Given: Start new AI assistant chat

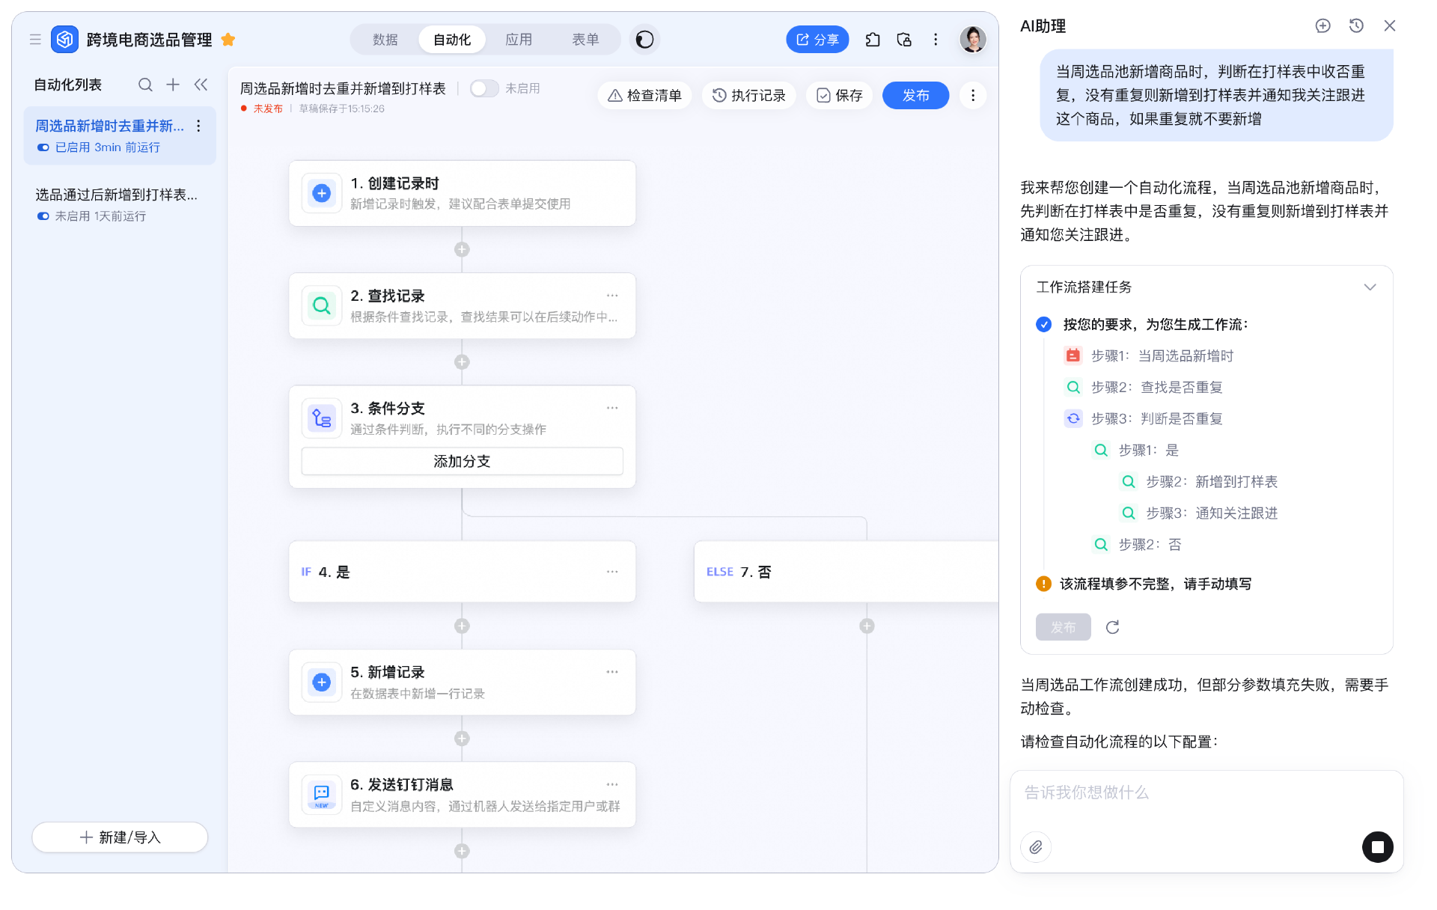Looking at the screenshot, I should tap(1323, 26).
